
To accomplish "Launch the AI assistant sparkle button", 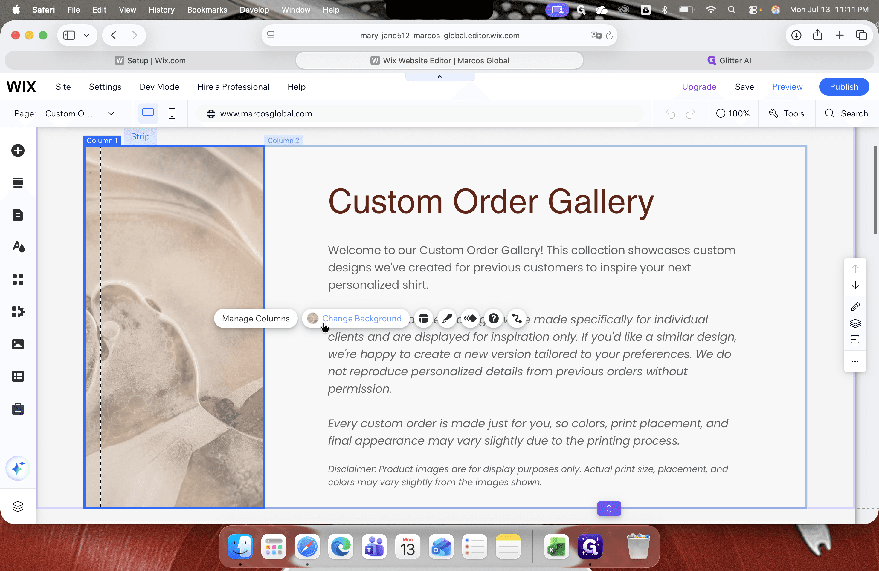I will [x=18, y=469].
